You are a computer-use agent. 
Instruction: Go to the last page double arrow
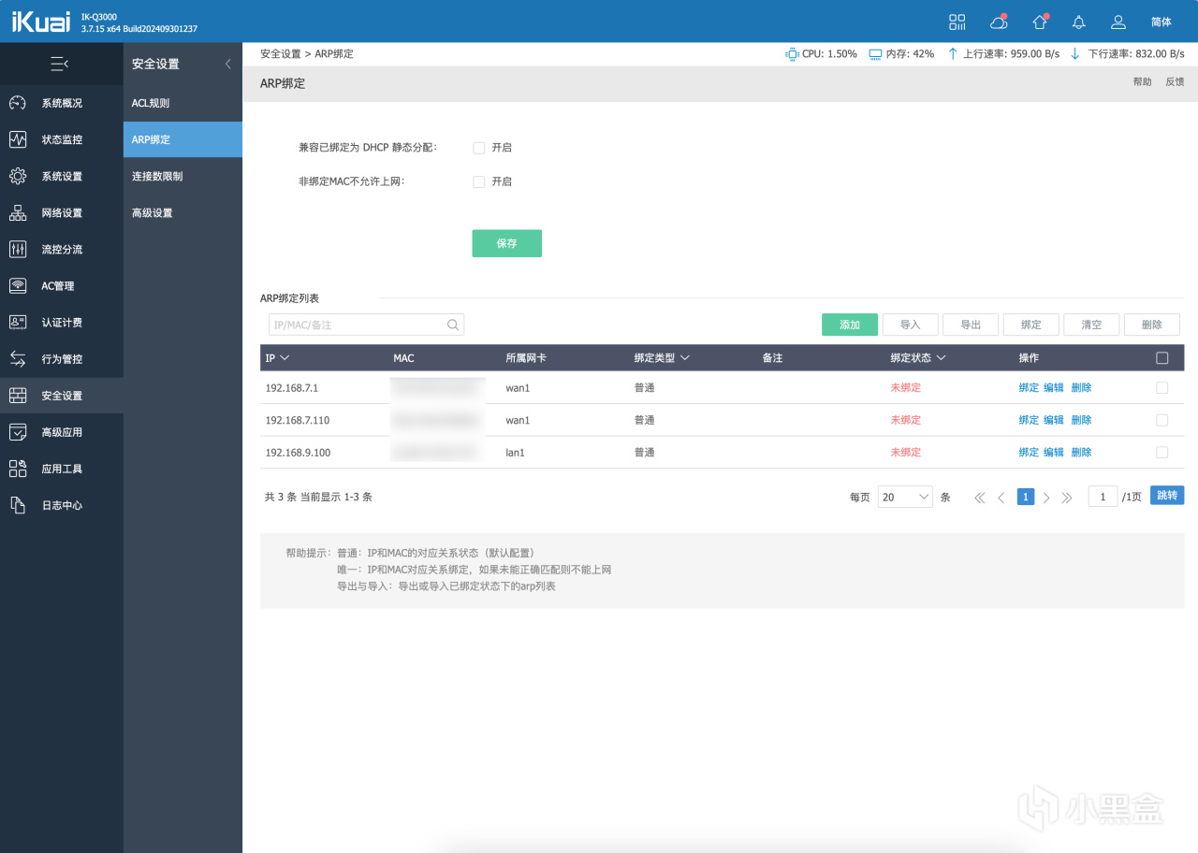[x=1067, y=498]
